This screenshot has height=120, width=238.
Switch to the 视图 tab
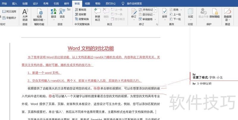click(87, 4)
